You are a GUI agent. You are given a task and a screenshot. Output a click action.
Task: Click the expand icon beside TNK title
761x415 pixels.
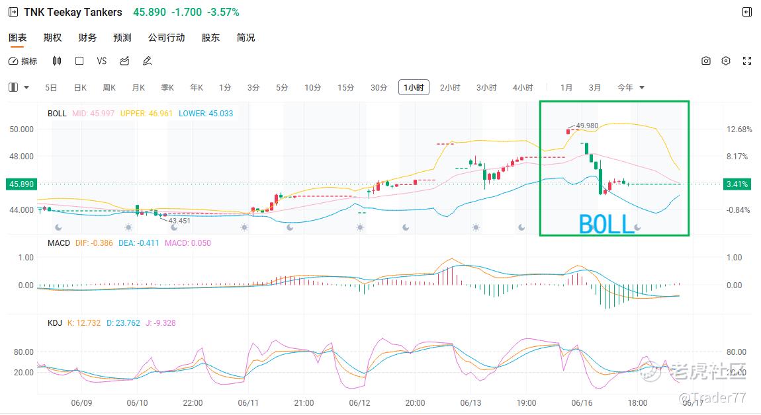[14, 12]
